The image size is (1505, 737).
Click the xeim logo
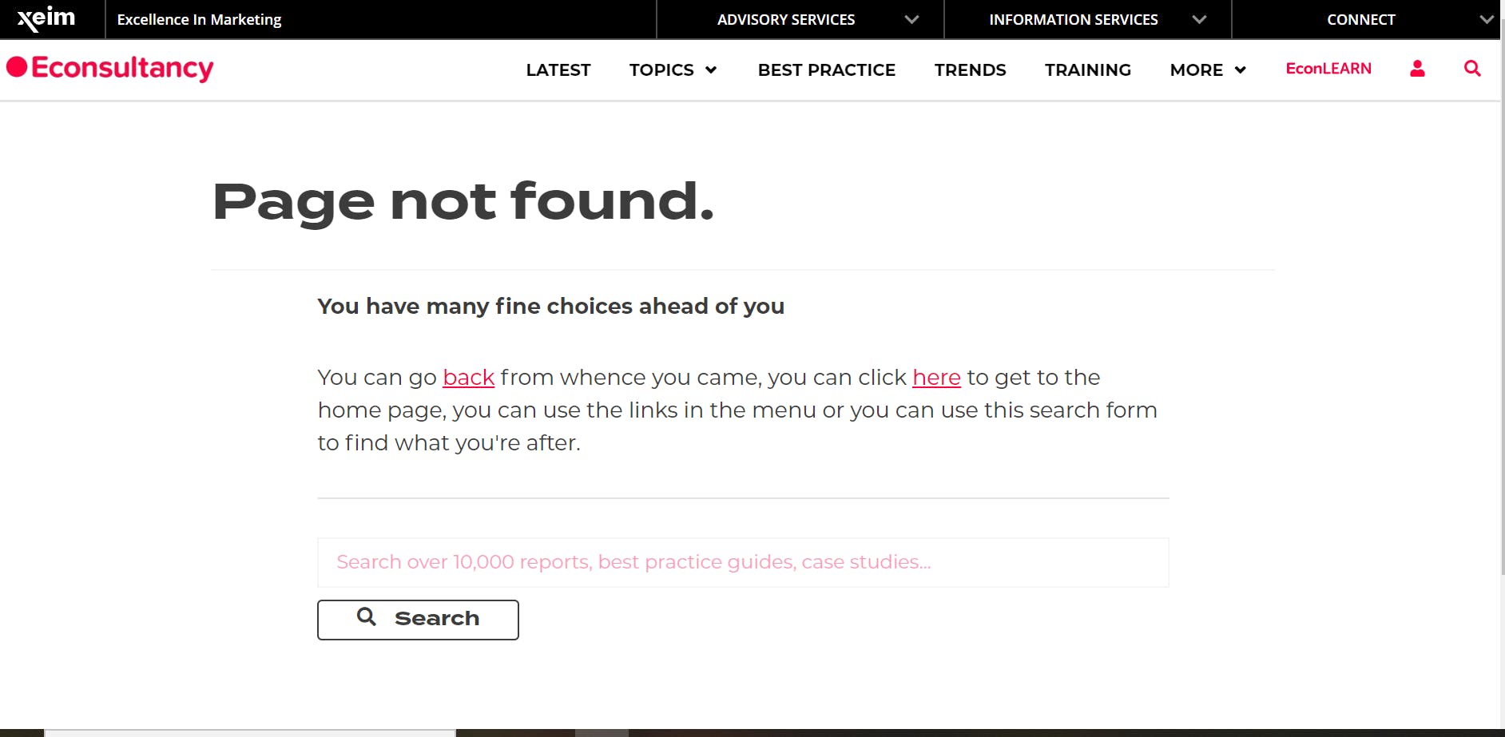(x=44, y=19)
